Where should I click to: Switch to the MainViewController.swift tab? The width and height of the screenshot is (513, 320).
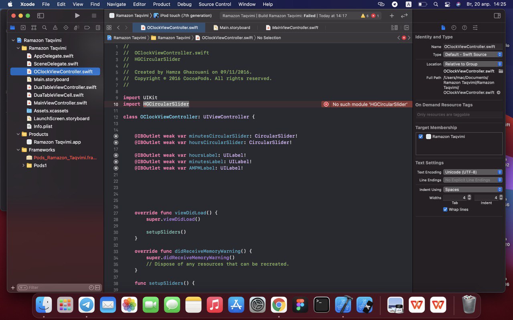292,28
